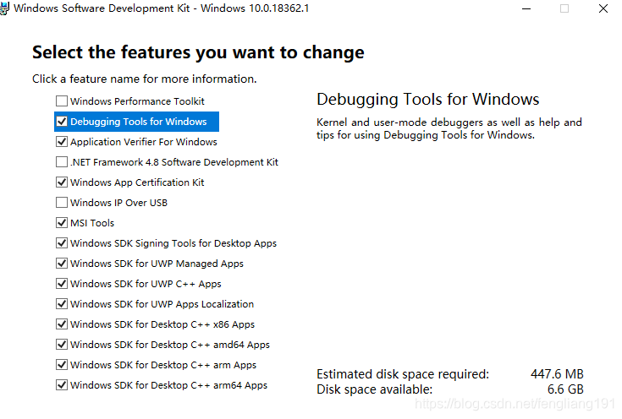
Task: Toggle Windows SDK for UWP Apps Localization checkbox
Action: (x=62, y=304)
